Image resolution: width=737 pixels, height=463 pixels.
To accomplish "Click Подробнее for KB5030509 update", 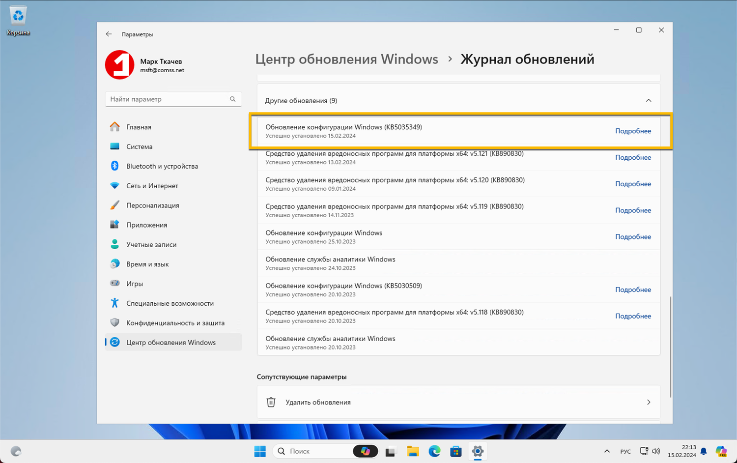I will 633,290.
